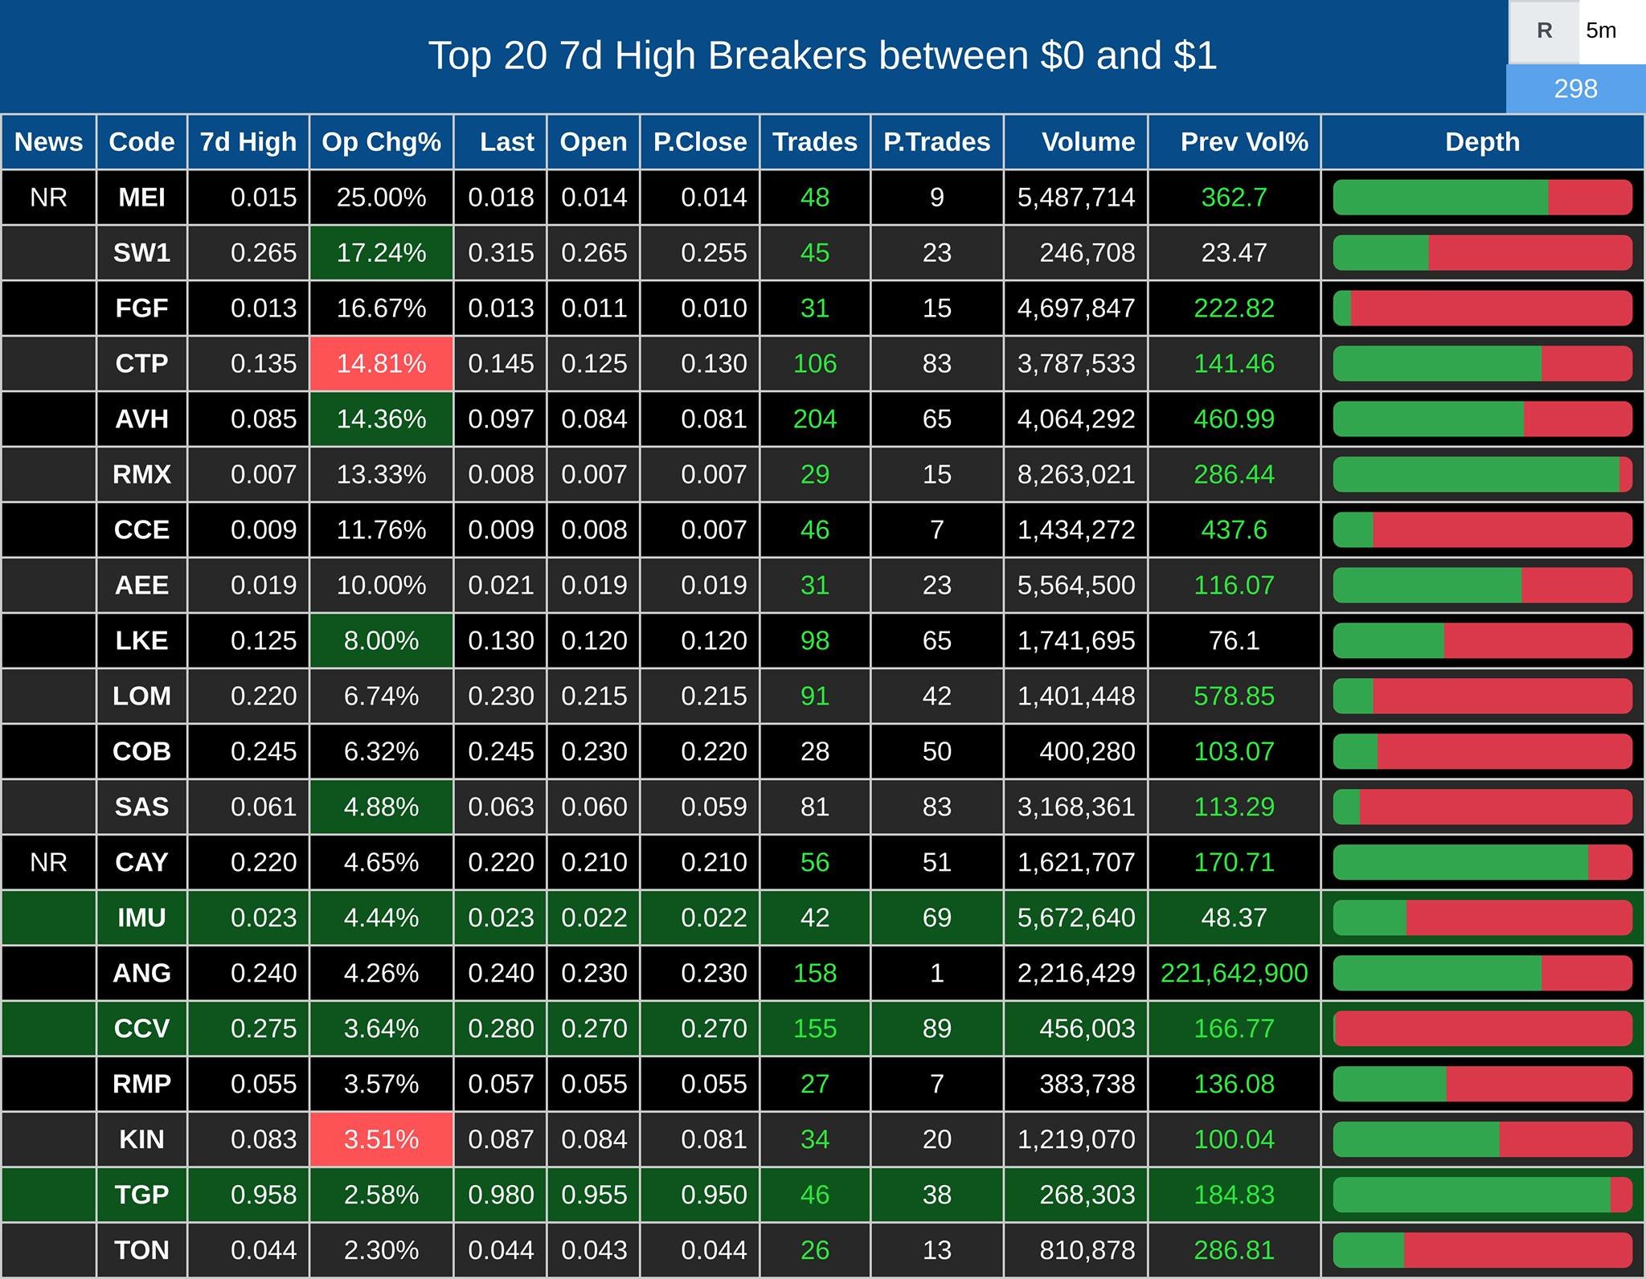The width and height of the screenshot is (1646, 1279).
Task: Click the R refresh button
Action: [x=1543, y=31]
